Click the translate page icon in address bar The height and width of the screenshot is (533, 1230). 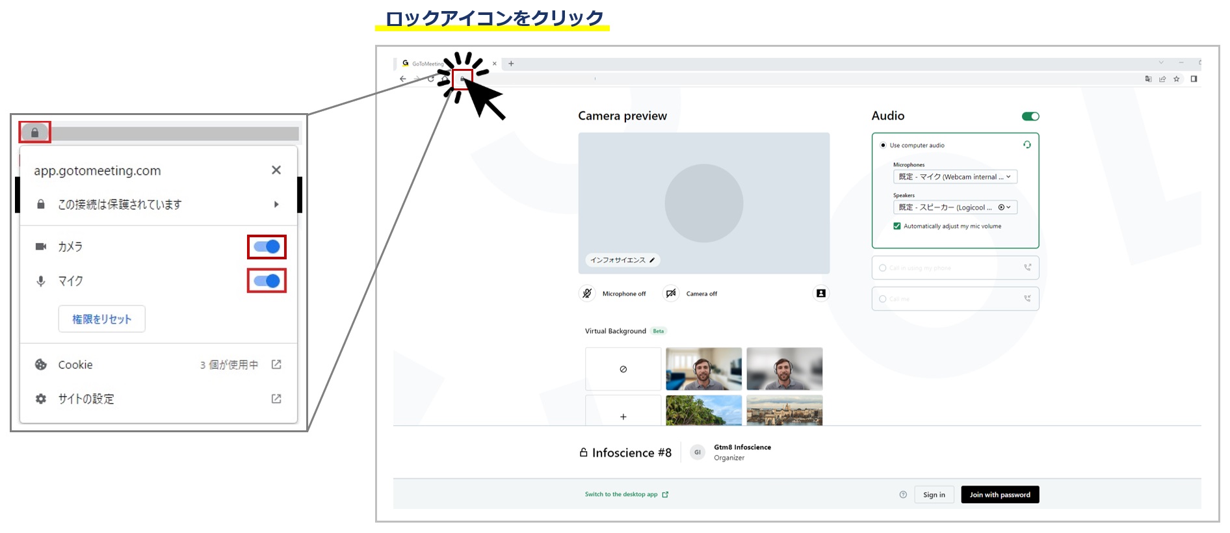click(x=1148, y=79)
